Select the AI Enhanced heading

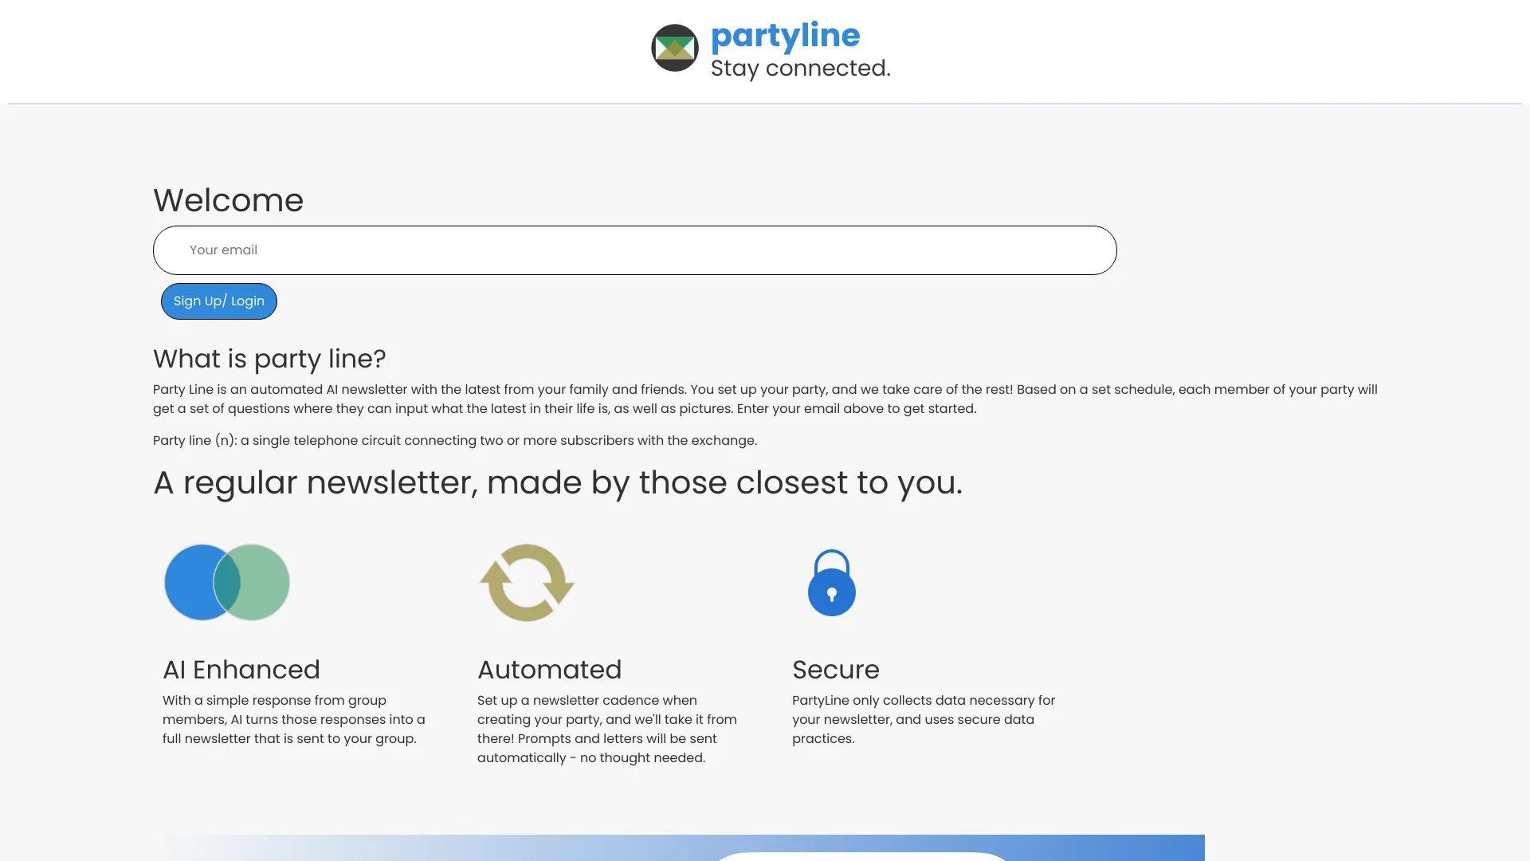tap(241, 670)
